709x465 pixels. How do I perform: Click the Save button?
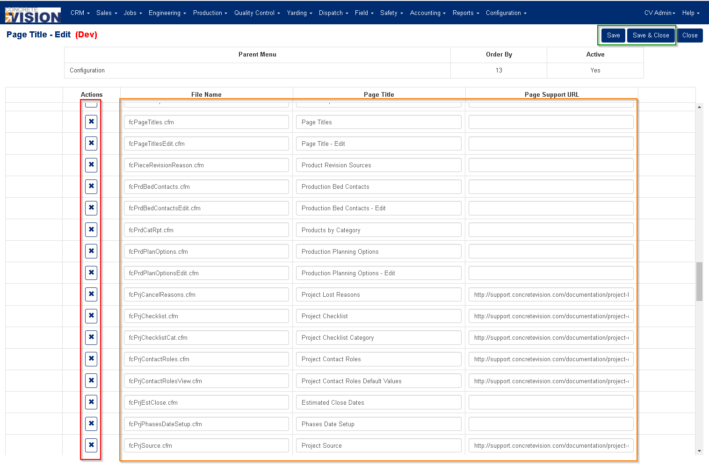click(613, 35)
